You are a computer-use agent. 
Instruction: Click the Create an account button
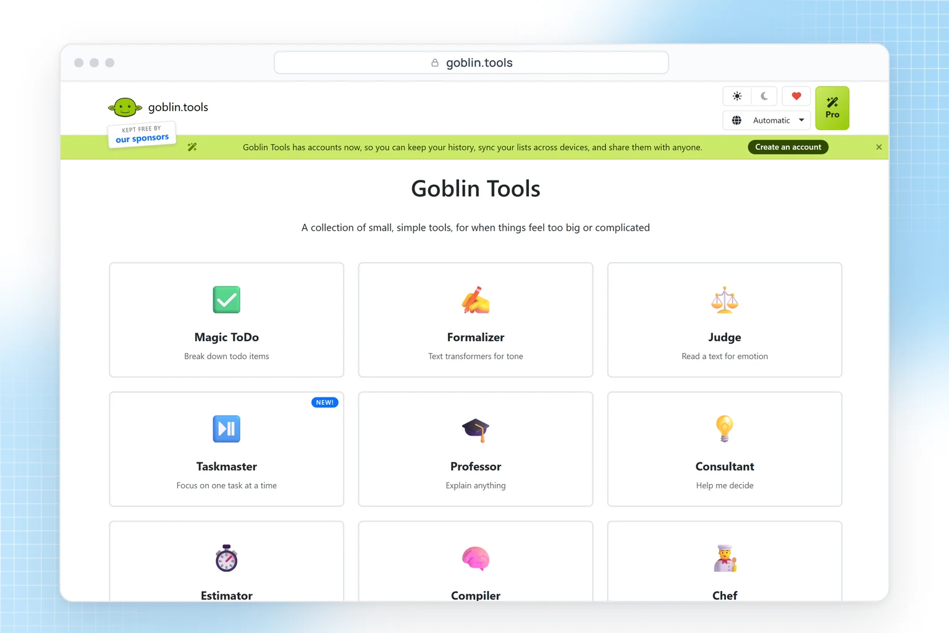[788, 147]
